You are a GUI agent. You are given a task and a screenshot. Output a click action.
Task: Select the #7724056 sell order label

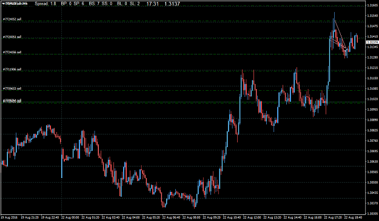(x=12, y=52)
